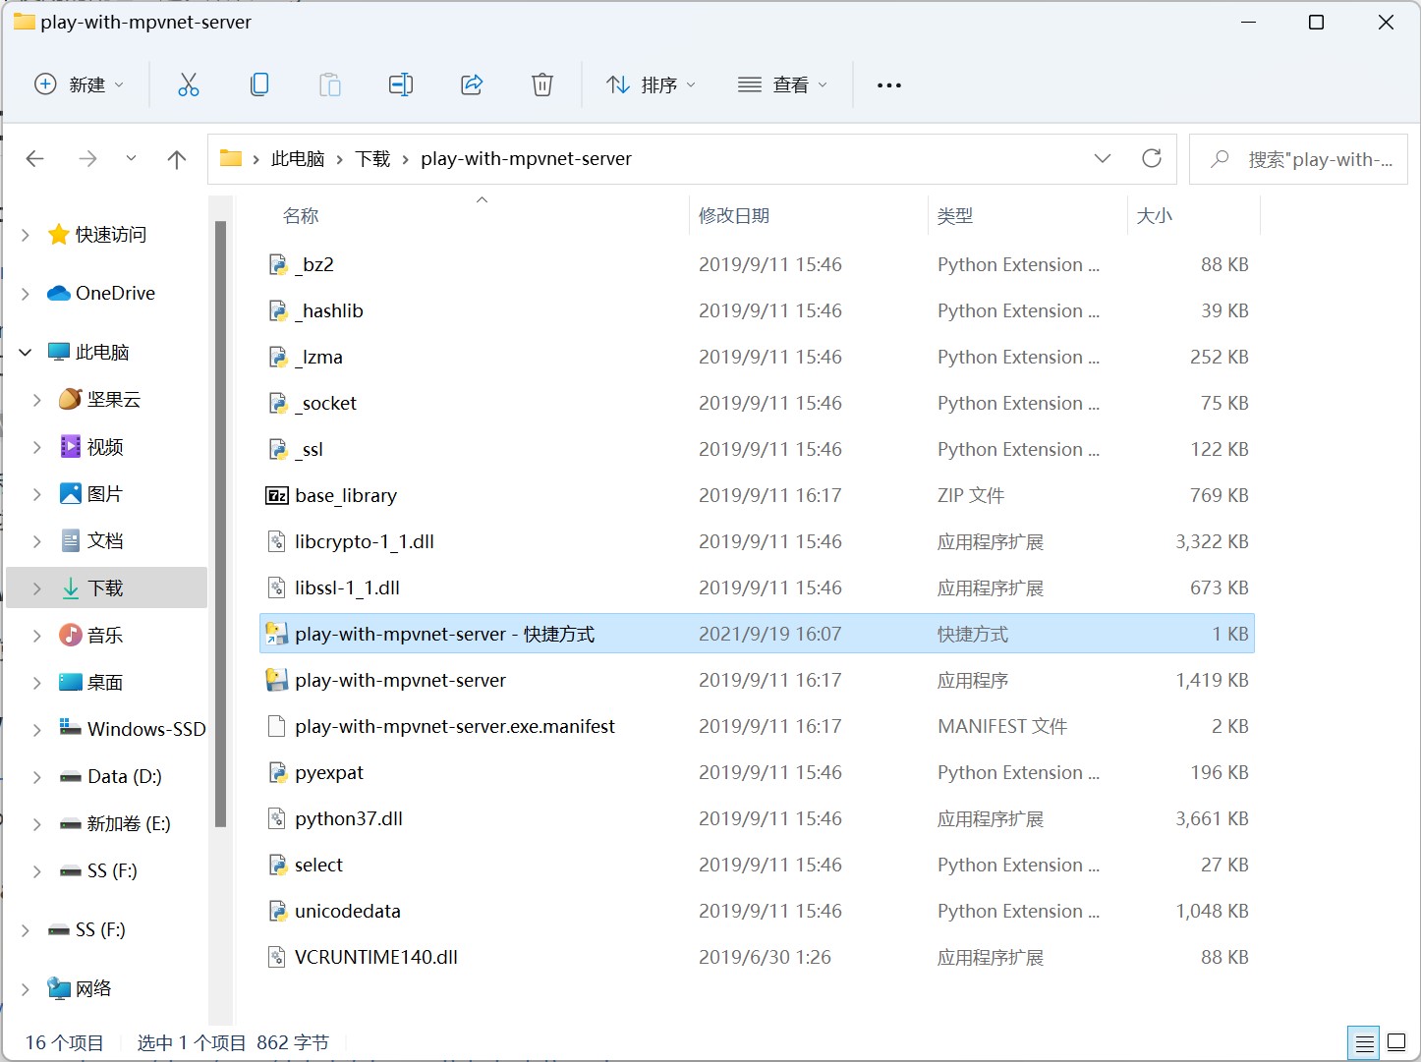Screen dimensions: 1421x1062
Task: Select the libcrypto-1_1.dll file
Action: 365,542
